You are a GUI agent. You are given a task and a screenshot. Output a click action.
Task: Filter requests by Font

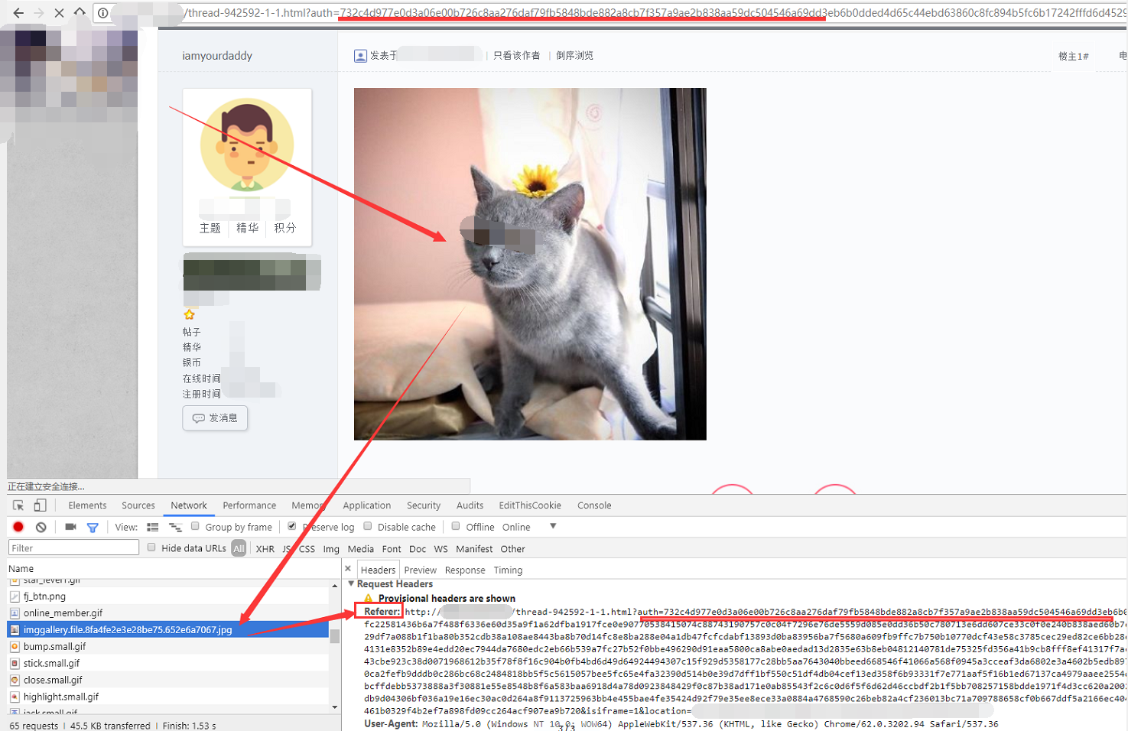pos(392,549)
